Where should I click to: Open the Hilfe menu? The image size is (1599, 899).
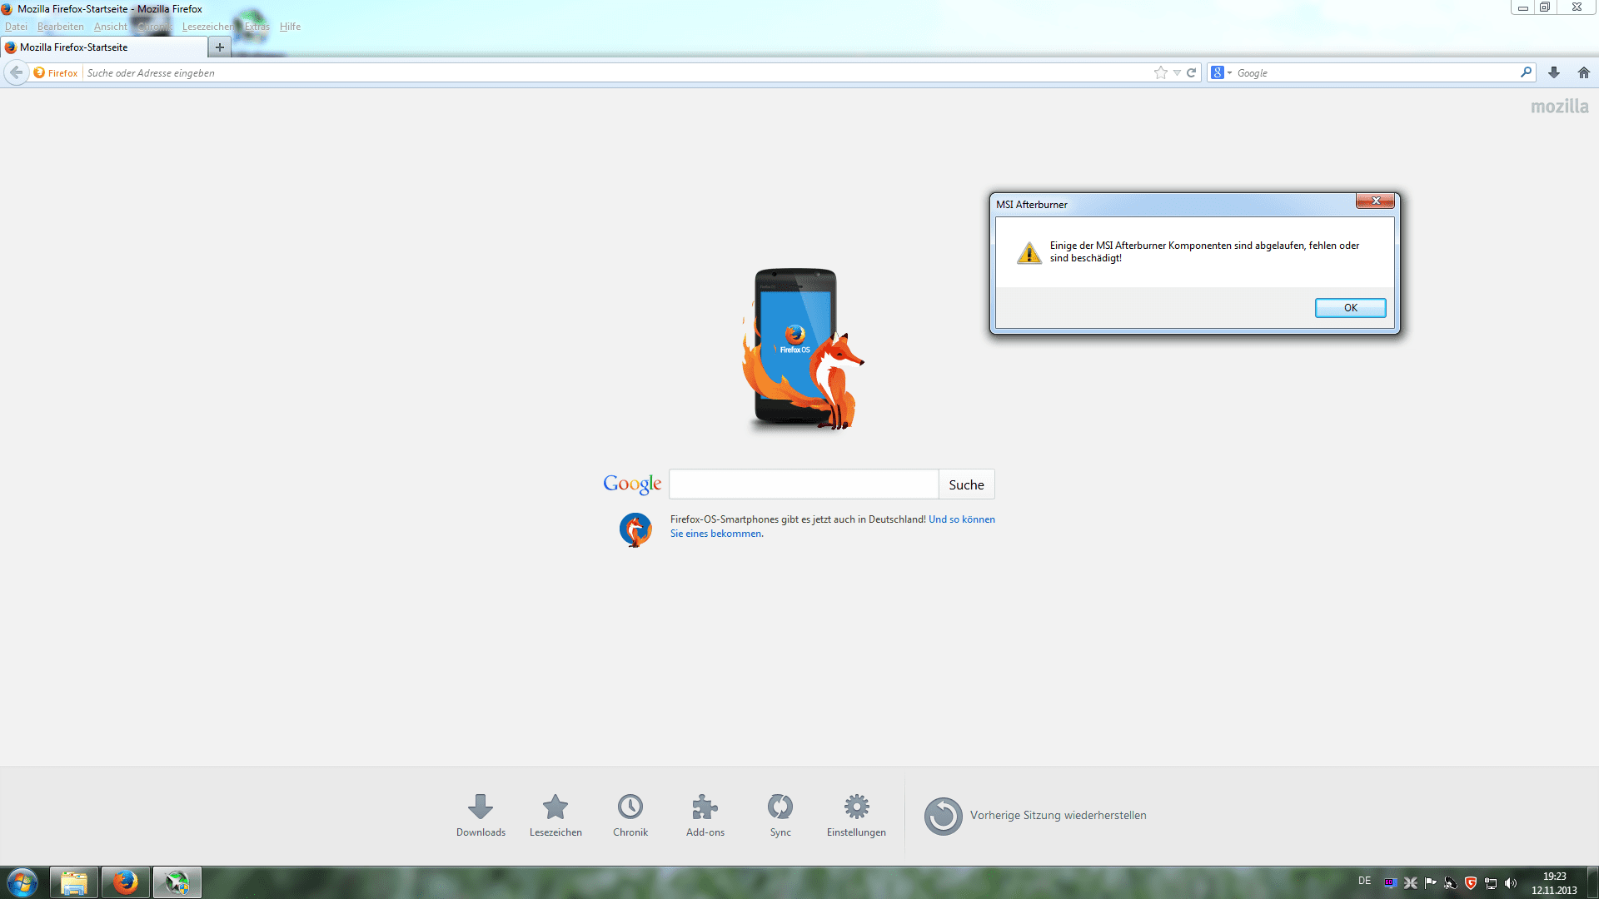coord(290,27)
